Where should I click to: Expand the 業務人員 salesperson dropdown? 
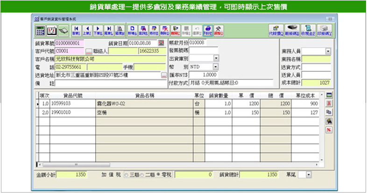click(x=328, y=51)
